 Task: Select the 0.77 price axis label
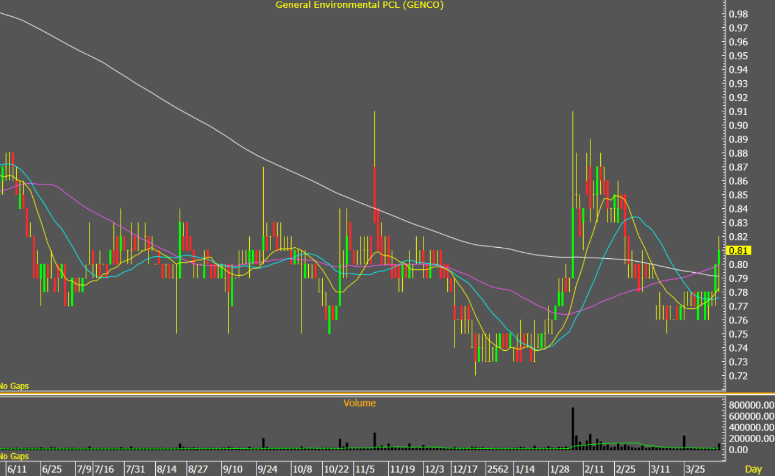click(x=738, y=306)
